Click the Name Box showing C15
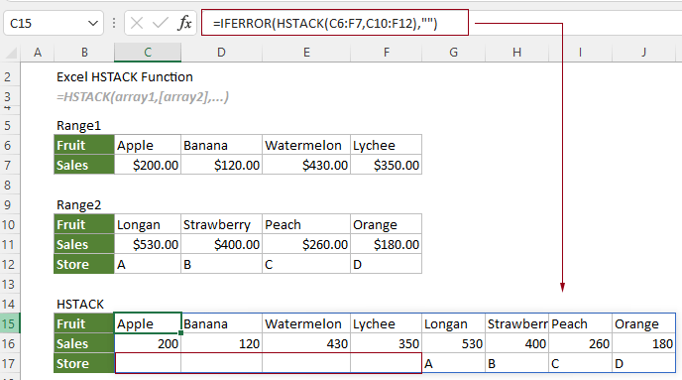 coord(54,23)
